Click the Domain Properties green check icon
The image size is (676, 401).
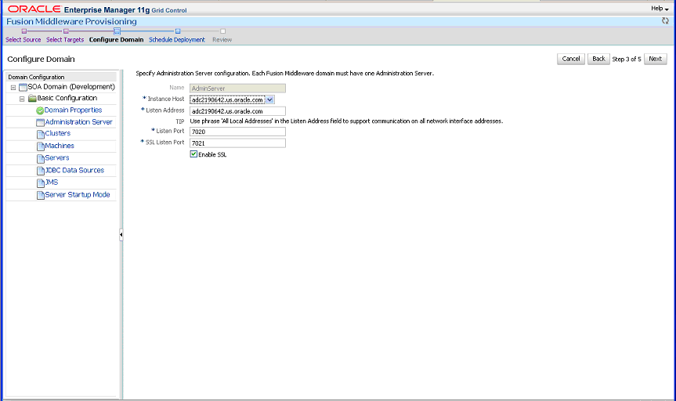[40, 110]
